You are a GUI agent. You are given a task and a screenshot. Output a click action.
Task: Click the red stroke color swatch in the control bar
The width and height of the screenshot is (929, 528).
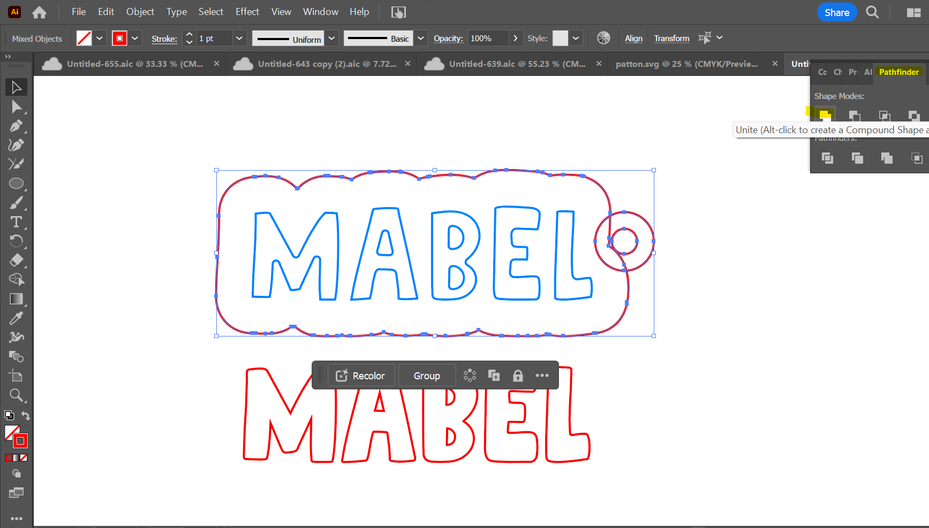pos(119,39)
